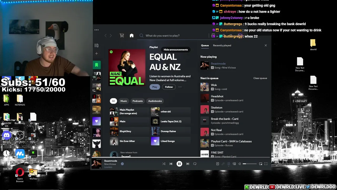
Task: Open EQUAL playlist three-dot more options
Action: pyautogui.click(x=180, y=87)
